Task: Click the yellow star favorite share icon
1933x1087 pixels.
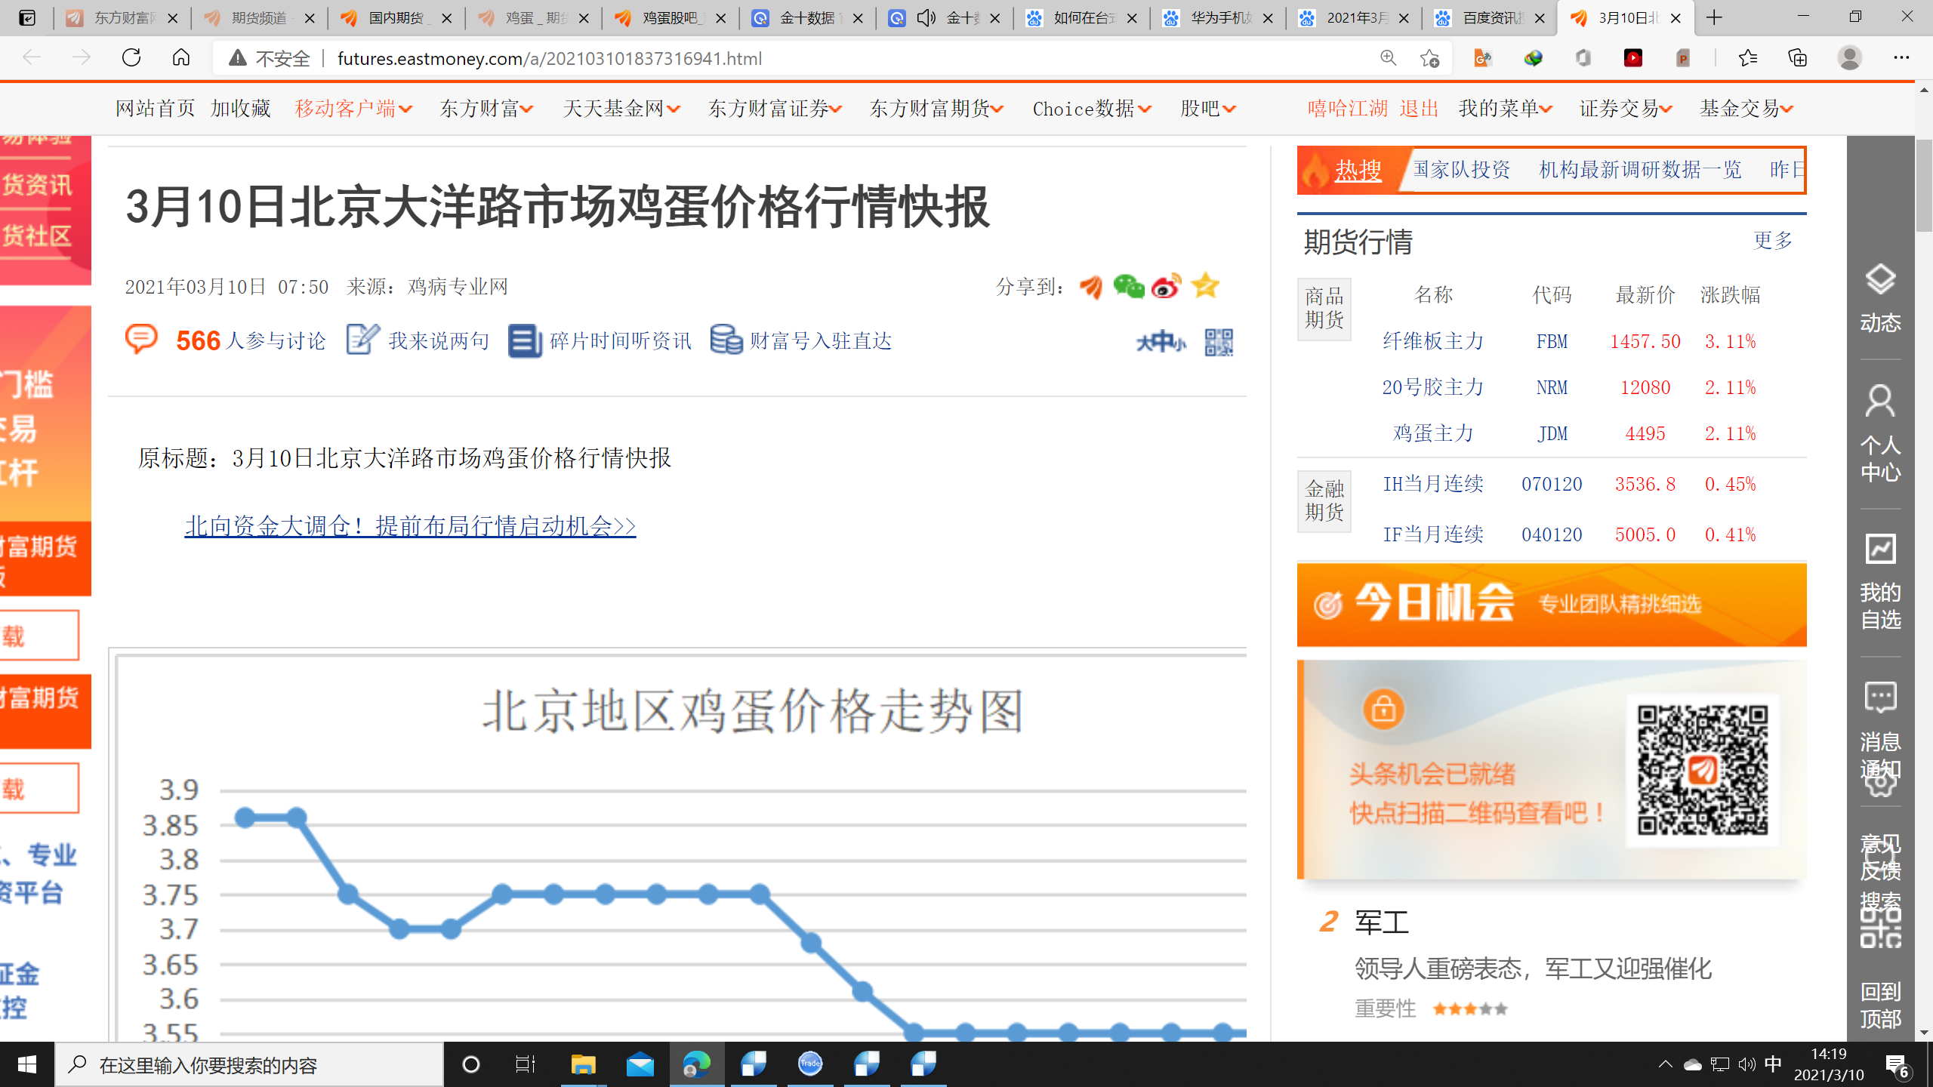Action: point(1205,285)
